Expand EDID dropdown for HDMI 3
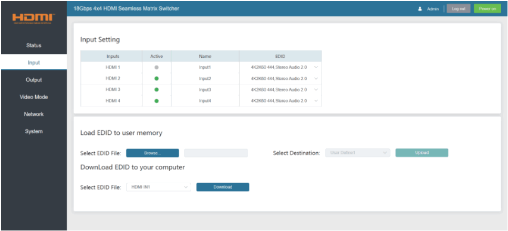Viewport: 508px width, 231px height. pyautogui.click(x=316, y=90)
